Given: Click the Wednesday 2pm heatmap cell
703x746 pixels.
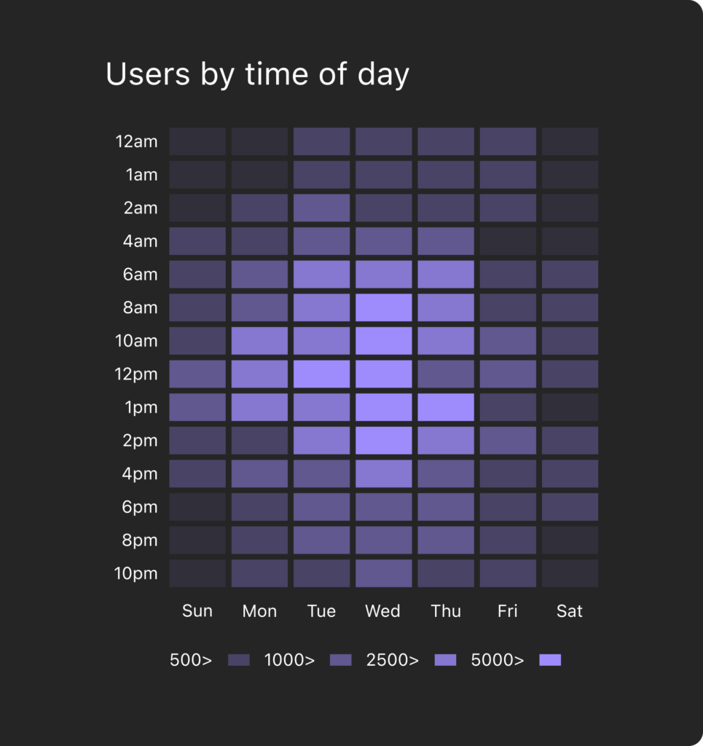Looking at the screenshot, I should click(384, 440).
